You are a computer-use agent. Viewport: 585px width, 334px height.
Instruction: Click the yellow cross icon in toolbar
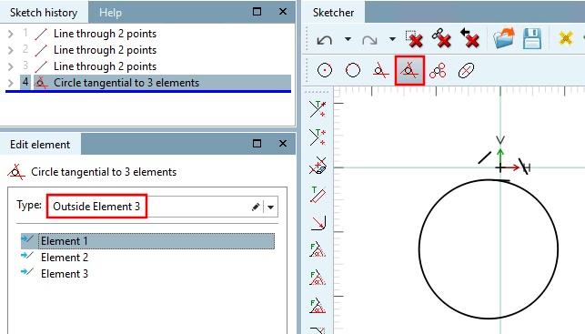tap(566, 38)
